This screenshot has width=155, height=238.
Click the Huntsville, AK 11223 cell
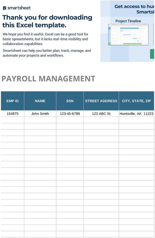136,114
